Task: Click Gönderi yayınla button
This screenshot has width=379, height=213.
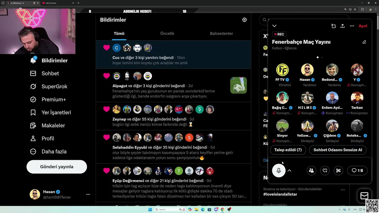Action: pos(57,167)
